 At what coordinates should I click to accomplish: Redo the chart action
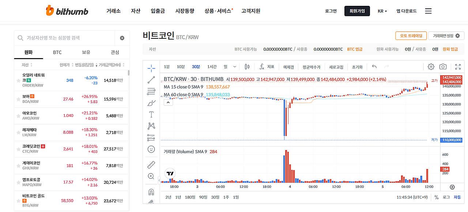386,67
